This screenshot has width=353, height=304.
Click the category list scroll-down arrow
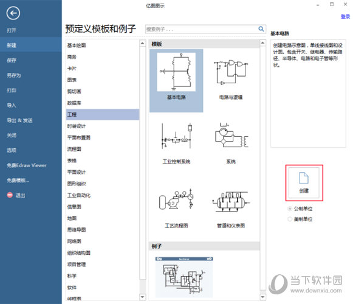143,297
